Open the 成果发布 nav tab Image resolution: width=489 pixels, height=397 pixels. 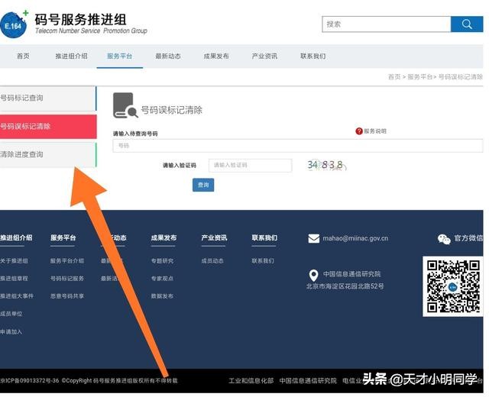[x=216, y=56]
